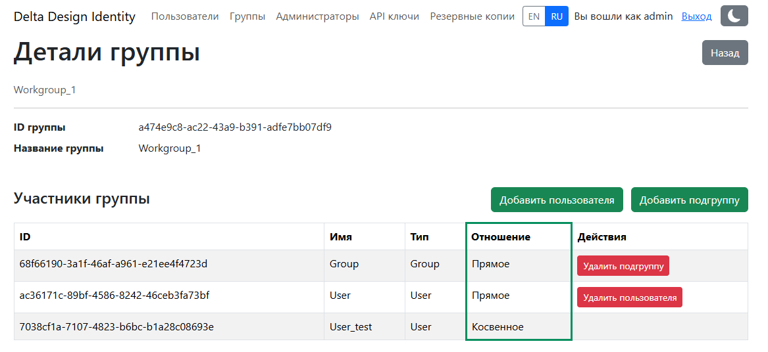
Task: Click the Workgroup_1 value beside Название группы
Action: tap(170, 148)
